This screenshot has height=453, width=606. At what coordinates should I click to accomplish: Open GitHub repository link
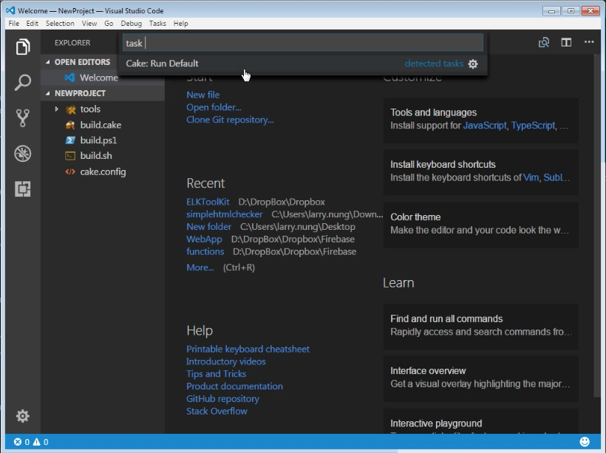pyautogui.click(x=222, y=398)
